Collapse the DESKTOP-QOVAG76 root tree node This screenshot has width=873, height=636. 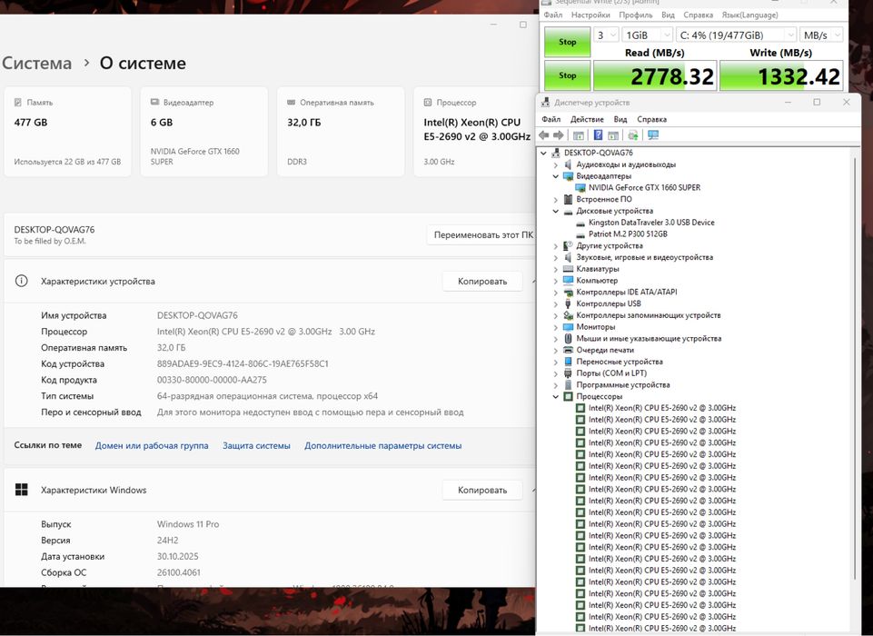543,153
